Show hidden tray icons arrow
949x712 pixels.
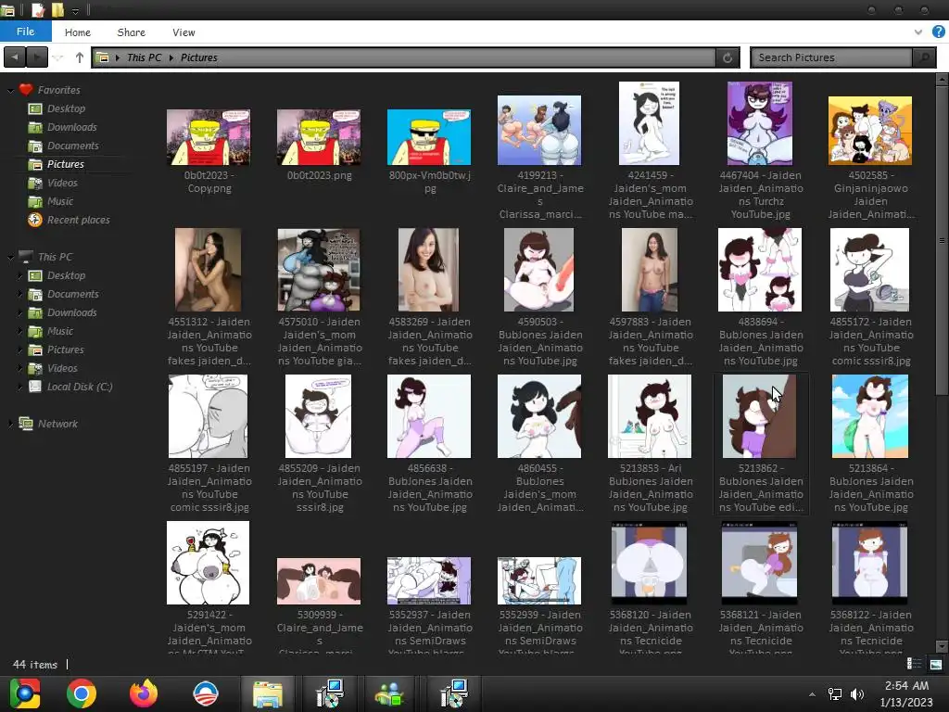point(812,694)
